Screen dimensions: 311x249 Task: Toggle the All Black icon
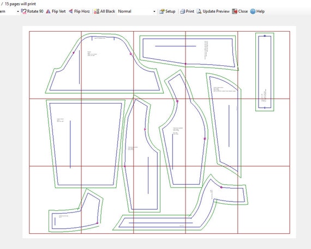click(x=97, y=11)
